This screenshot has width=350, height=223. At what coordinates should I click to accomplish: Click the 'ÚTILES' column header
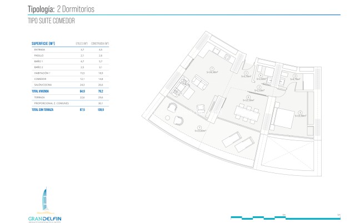[x=82, y=44]
